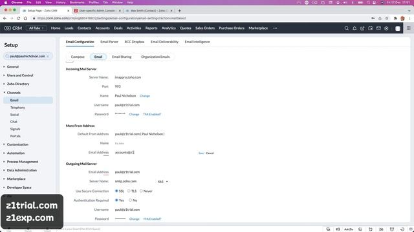The height and width of the screenshot is (232, 414).
Task: Click the Email Address input with accounts@z1
Action: 155,153
